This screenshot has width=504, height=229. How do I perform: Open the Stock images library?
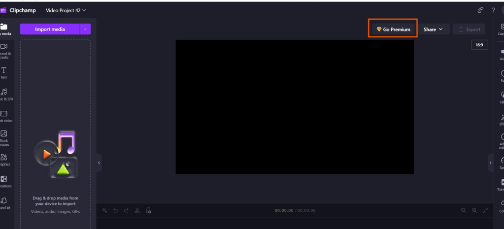[x=4, y=137]
